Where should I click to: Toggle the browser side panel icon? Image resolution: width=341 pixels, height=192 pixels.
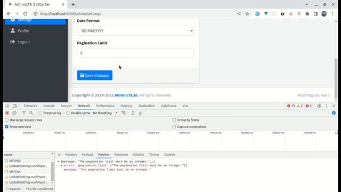tap(315, 14)
